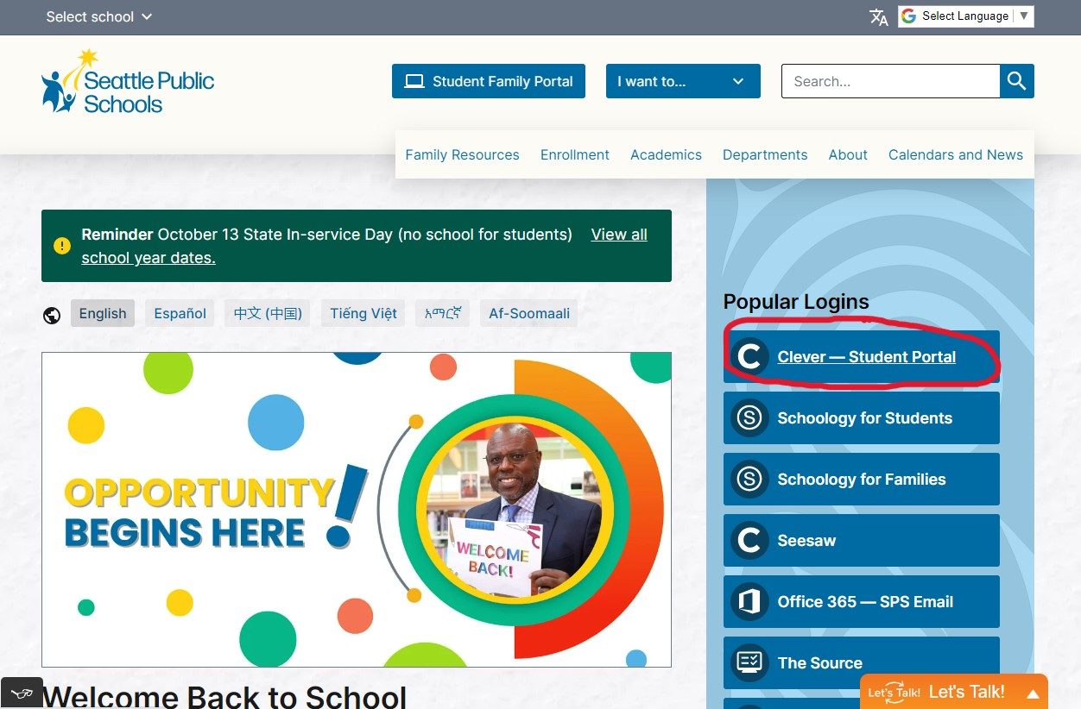Open the Family Resources menu
The image size is (1081, 709).
coord(463,154)
